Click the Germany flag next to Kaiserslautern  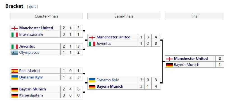click(x=15, y=95)
